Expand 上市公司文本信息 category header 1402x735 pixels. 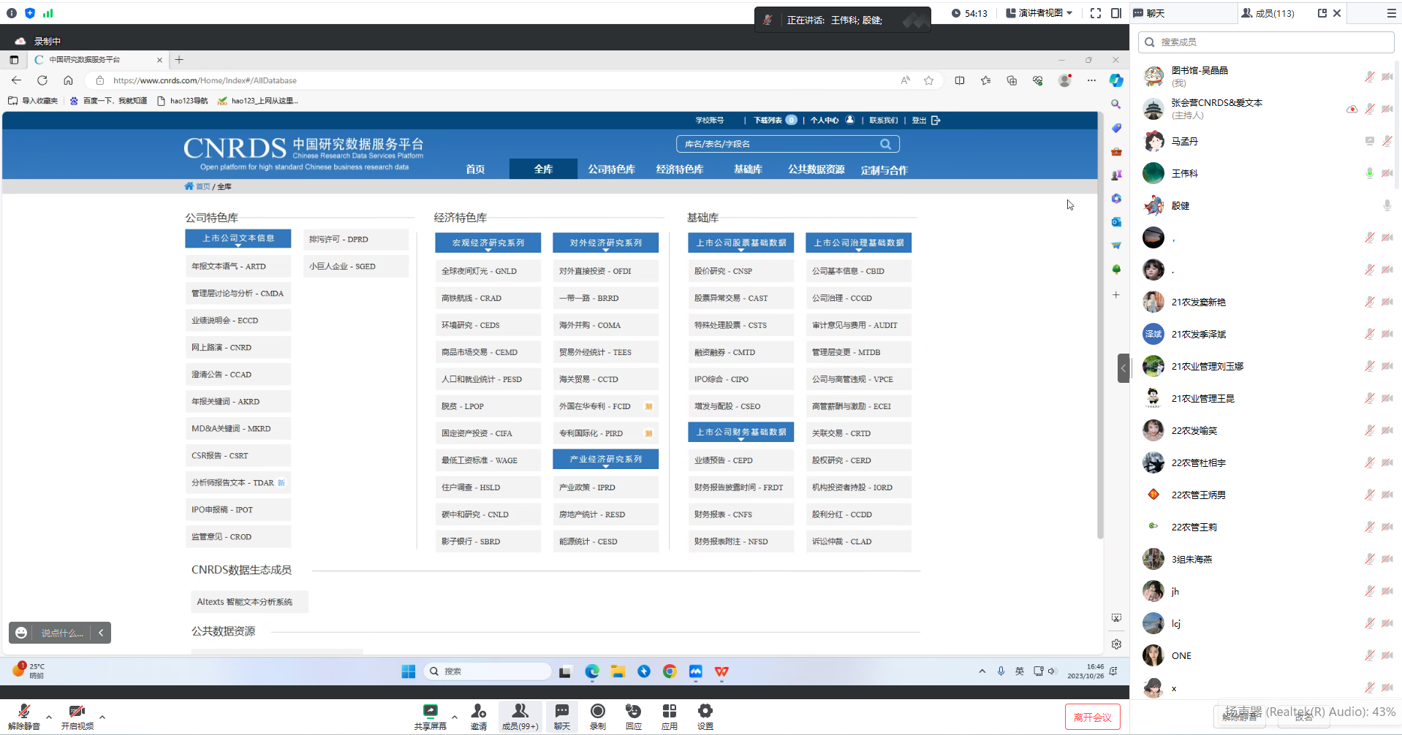pos(238,239)
